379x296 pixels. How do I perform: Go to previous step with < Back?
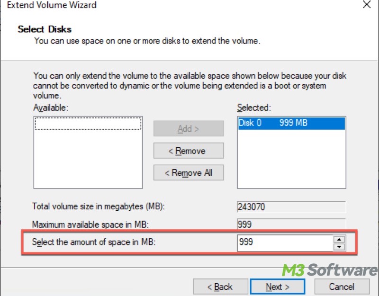tap(220, 287)
